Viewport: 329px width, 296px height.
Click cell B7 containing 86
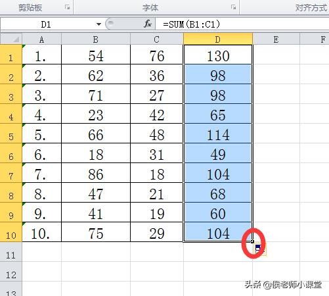point(96,173)
